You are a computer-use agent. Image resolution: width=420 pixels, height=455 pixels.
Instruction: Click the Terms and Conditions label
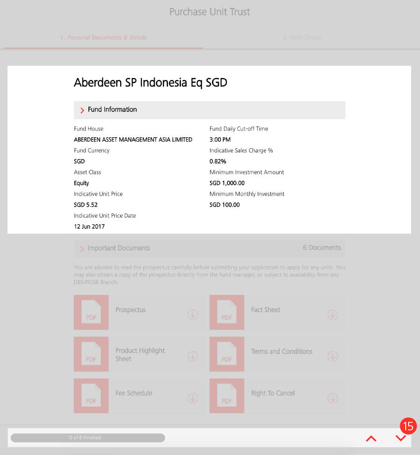click(x=282, y=351)
